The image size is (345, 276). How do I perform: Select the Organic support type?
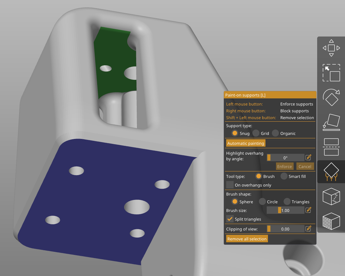(275, 133)
